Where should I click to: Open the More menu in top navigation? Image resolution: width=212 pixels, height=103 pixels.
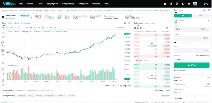point(106,4)
